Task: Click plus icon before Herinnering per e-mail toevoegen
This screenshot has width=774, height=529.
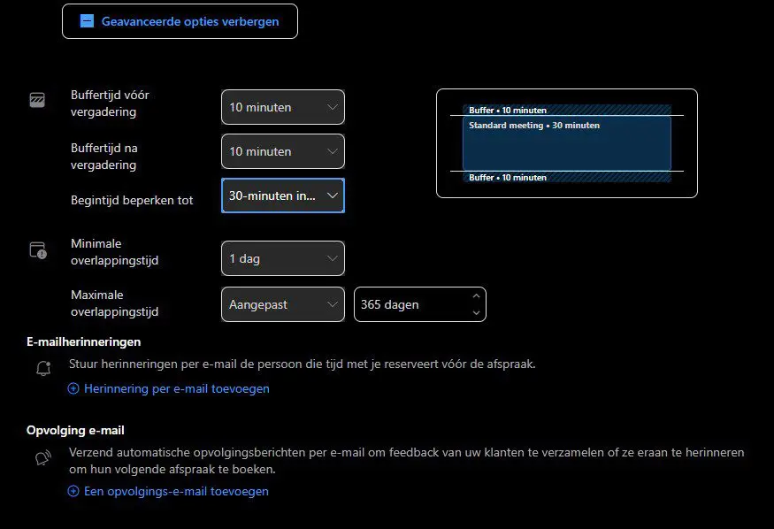Action: tap(73, 388)
